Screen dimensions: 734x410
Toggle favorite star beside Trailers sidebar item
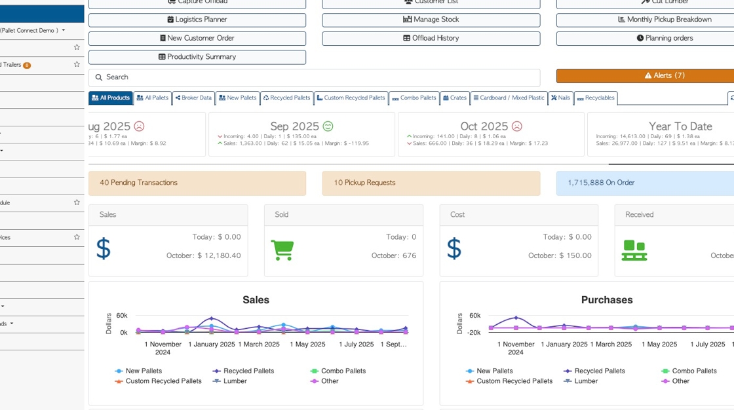click(x=77, y=64)
